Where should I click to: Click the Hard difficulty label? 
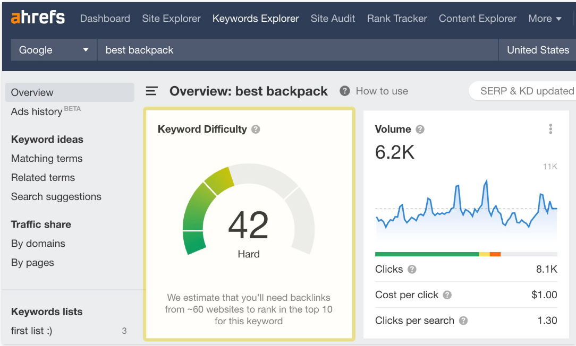(249, 254)
